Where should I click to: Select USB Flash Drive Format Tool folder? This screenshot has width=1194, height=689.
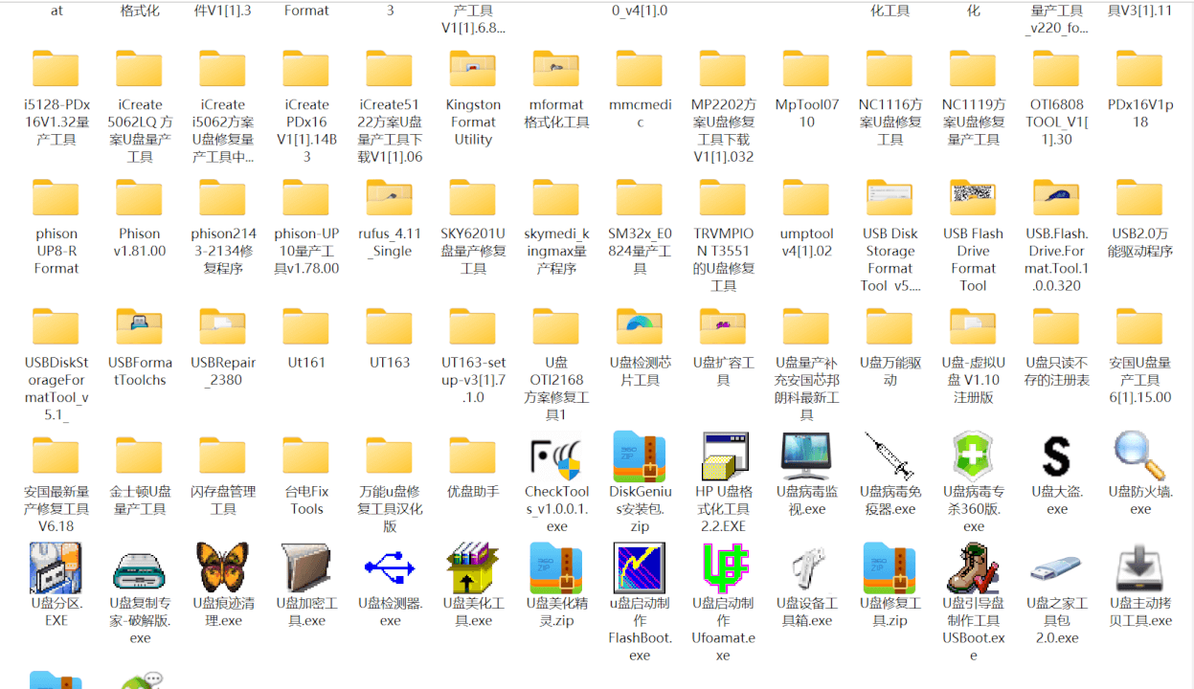973,198
